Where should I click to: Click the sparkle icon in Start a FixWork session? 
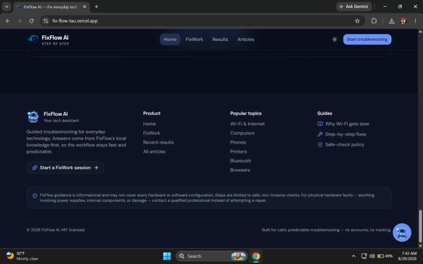(35, 168)
